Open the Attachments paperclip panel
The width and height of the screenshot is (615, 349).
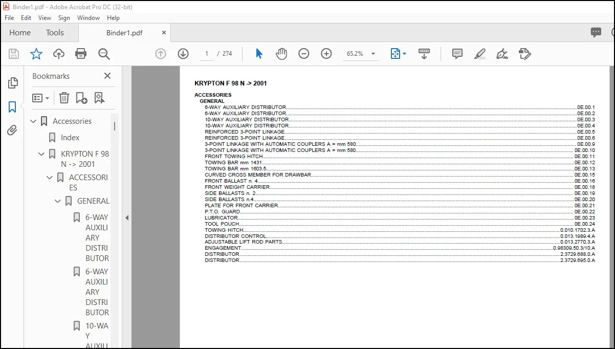pos(12,130)
